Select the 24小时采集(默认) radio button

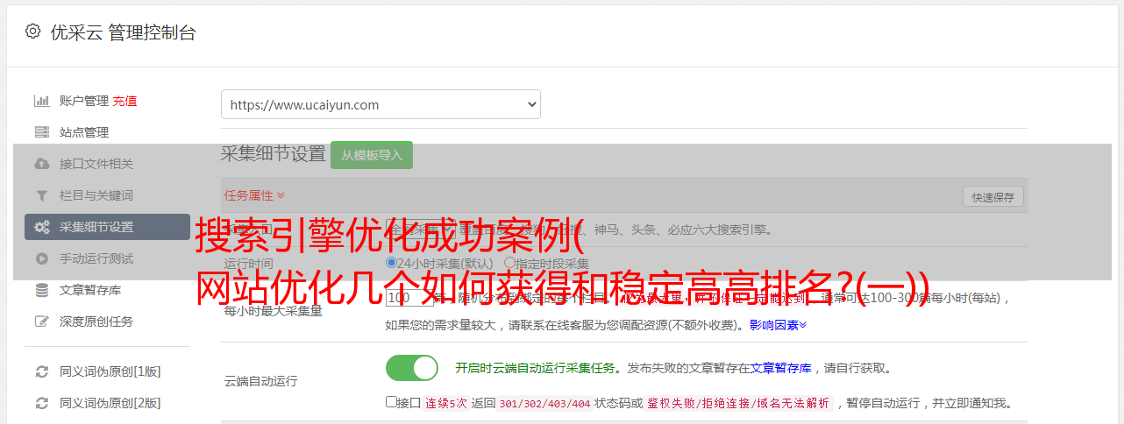point(391,262)
